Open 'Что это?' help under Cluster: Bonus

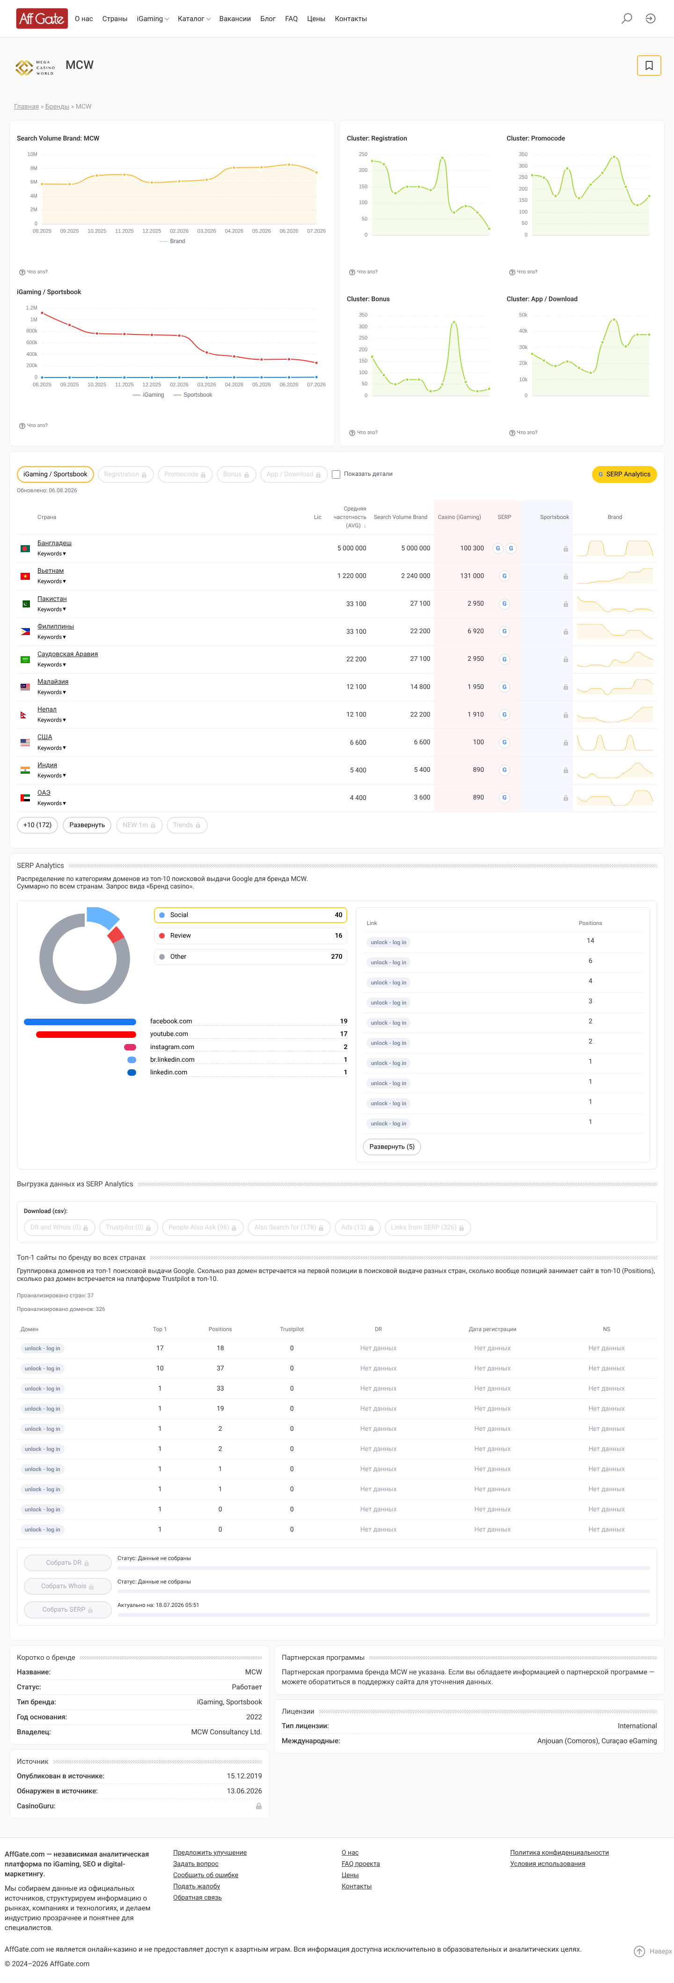(x=363, y=433)
